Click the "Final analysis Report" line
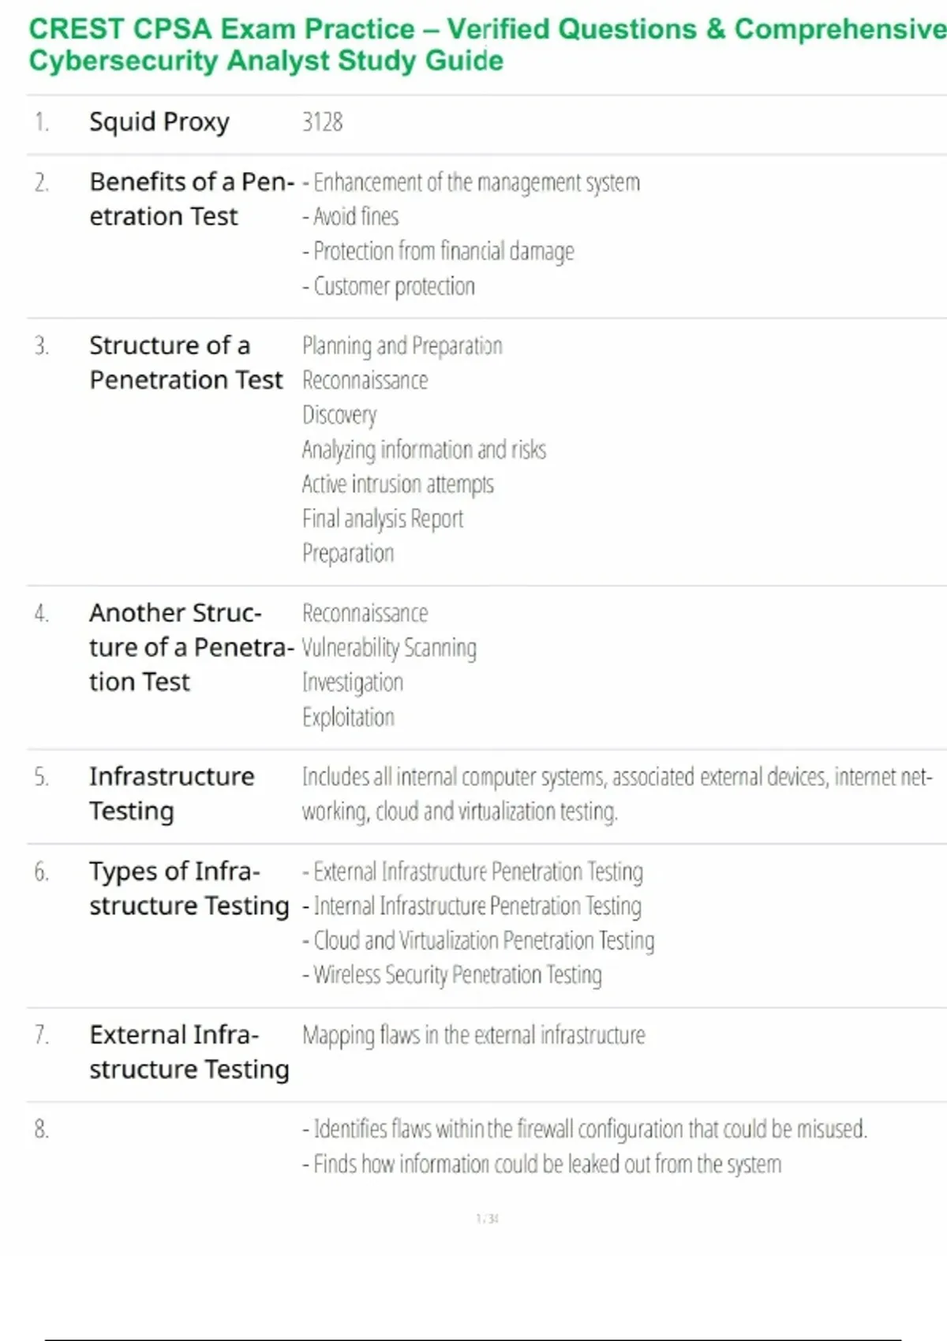947x1341 pixels. (x=383, y=519)
